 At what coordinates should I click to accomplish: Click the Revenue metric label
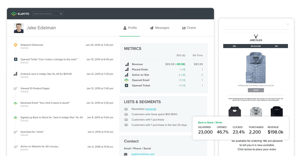tap(137, 64)
